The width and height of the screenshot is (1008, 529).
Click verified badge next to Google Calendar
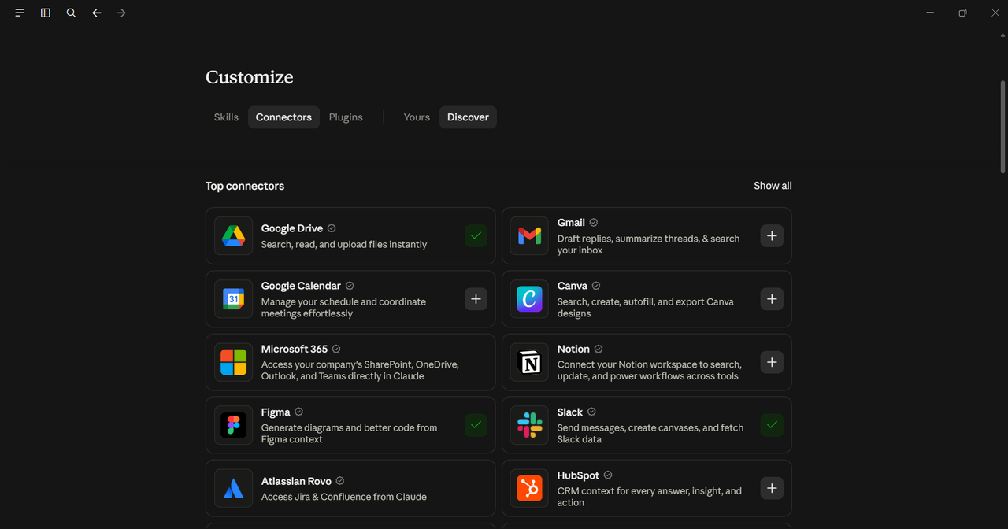tap(350, 286)
